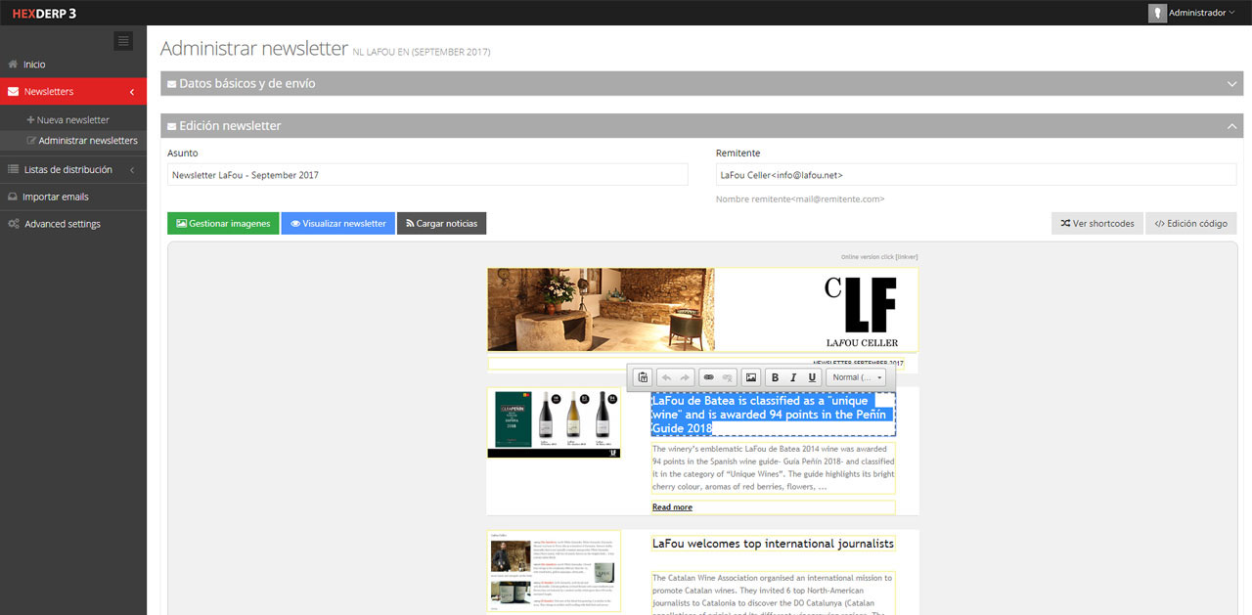The height and width of the screenshot is (615, 1252).
Task: Open the Edición código button
Action: pyautogui.click(x=1190, y=224)
